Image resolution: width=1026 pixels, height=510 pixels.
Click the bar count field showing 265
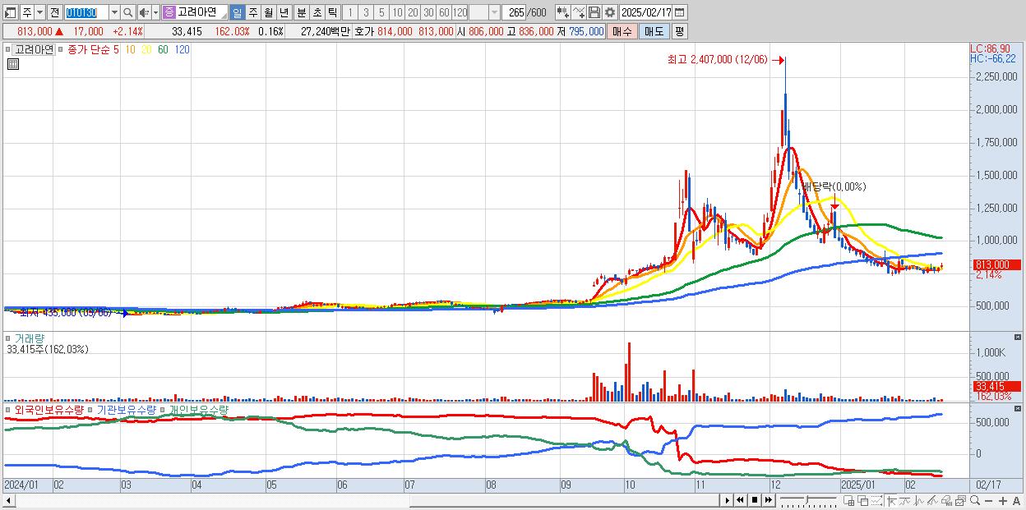[515, 12]
